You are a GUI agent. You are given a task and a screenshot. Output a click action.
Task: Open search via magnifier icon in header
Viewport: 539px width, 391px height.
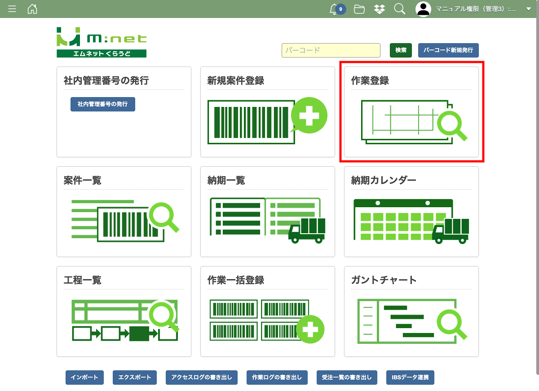(x=399, y=9)
